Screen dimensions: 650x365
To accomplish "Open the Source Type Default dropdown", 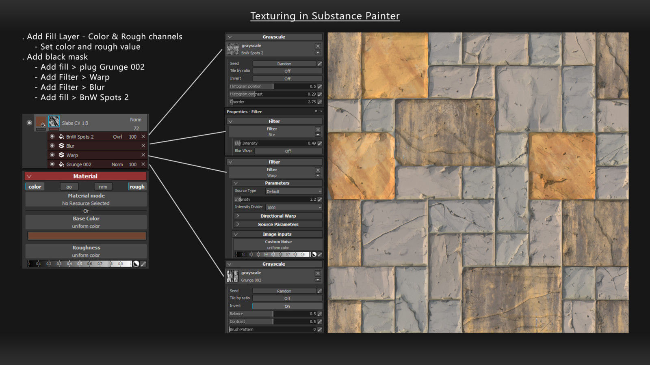I will [294, 191].
